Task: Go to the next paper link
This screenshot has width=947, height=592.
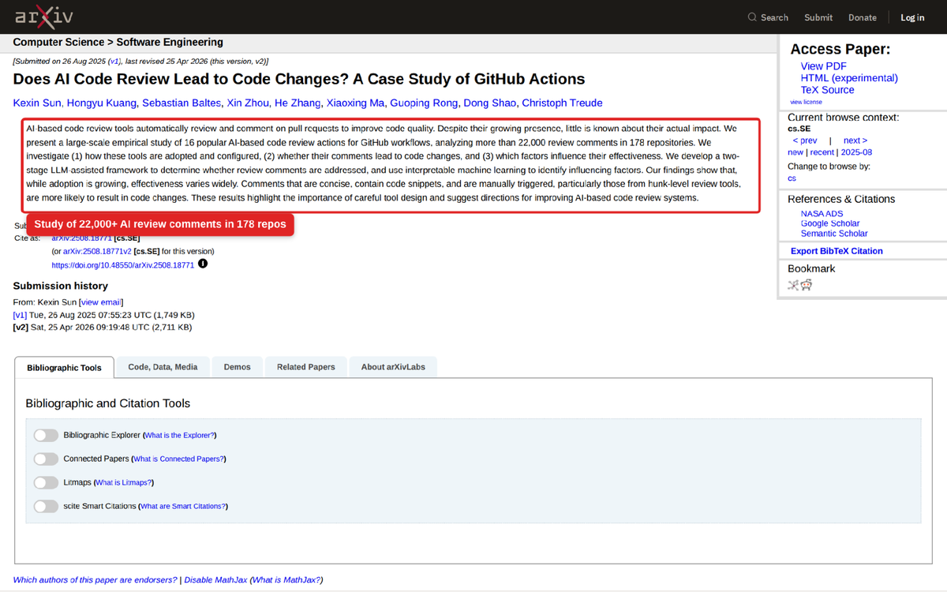Action: click(855, 141)
